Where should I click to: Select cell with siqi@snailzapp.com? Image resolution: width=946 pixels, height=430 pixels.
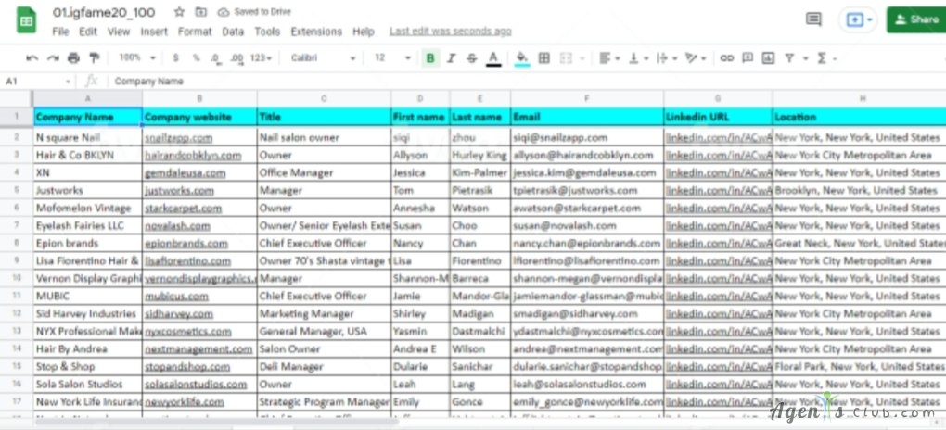click(587, 137)
